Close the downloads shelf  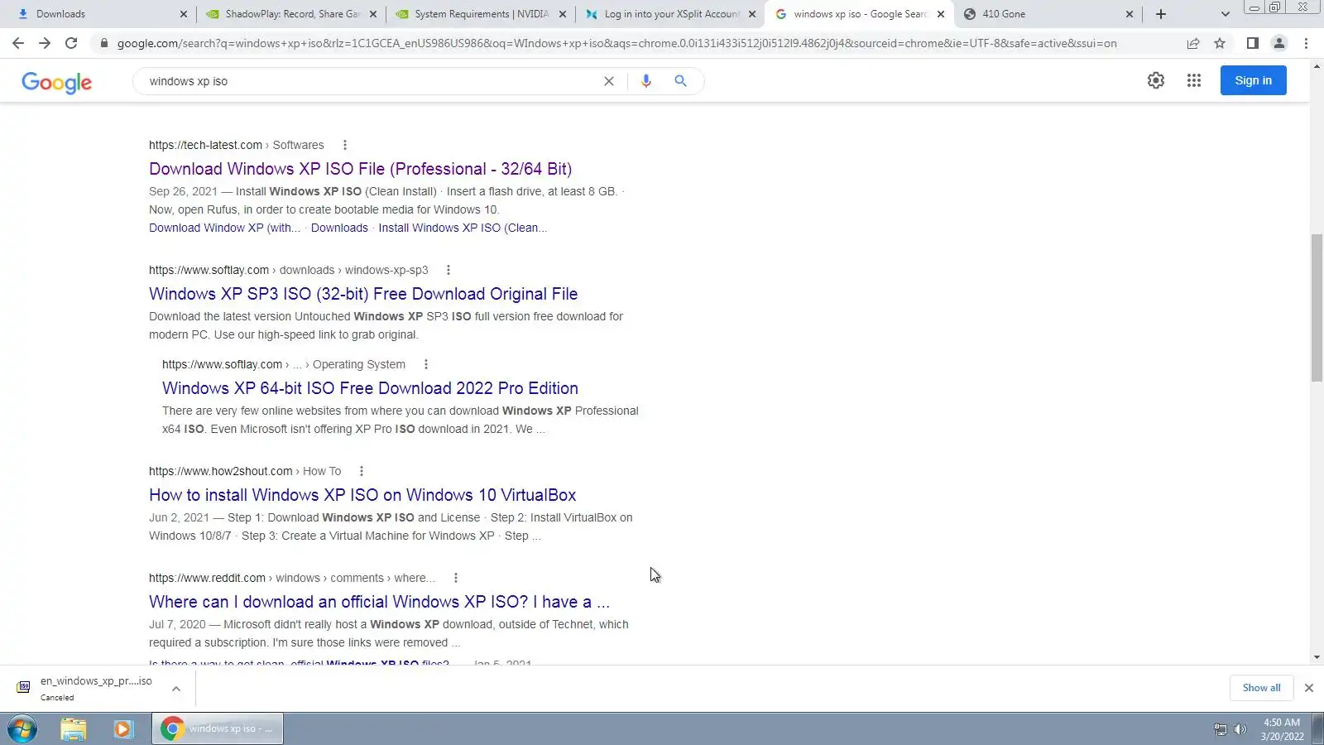tap(1308, 688)
